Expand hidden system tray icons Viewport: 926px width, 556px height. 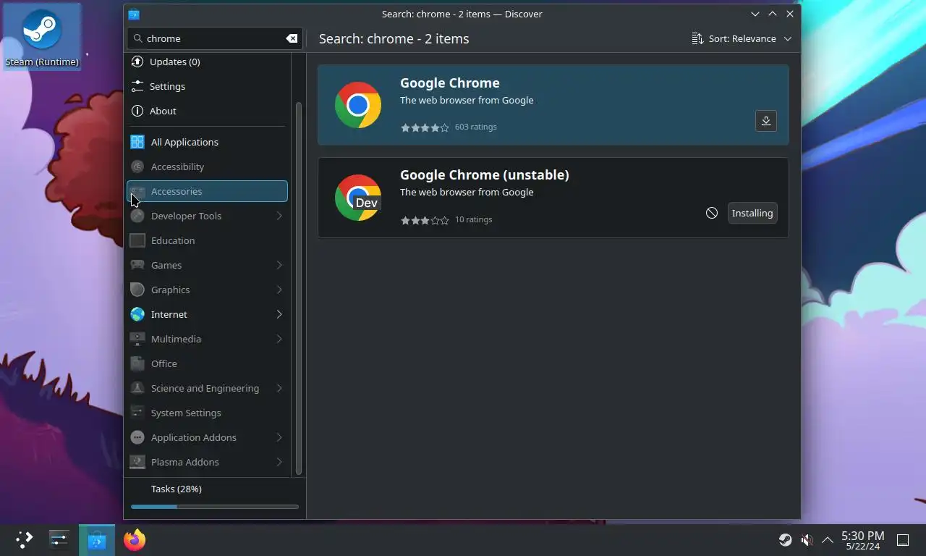(828, 540)
